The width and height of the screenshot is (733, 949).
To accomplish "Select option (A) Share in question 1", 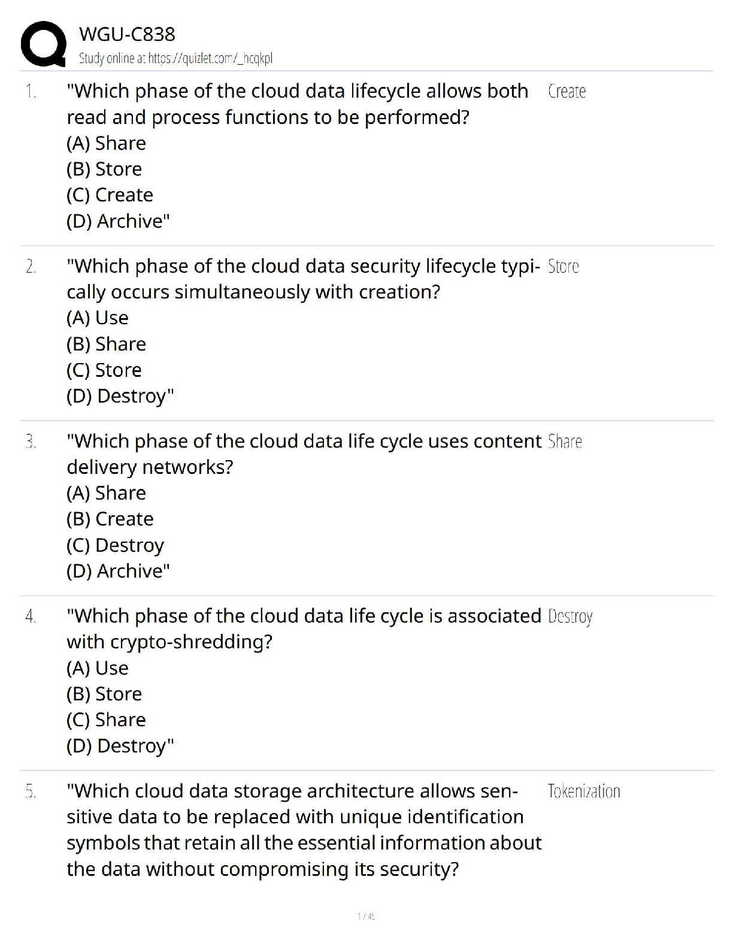I will (x=106, y=143).
